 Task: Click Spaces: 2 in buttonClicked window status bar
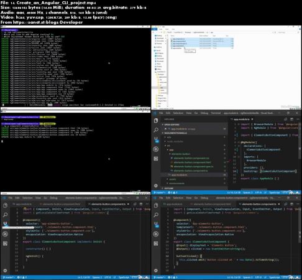tap(248, 278)
